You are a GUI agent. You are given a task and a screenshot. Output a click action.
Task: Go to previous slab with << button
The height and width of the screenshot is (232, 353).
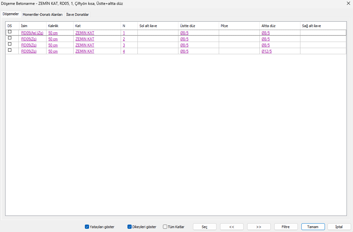pos(232,227)
